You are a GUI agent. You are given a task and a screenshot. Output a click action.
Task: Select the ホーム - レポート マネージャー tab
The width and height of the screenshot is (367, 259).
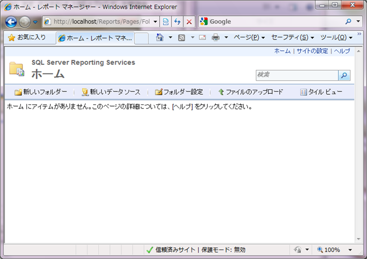pyautogui.click(x=95, y=38)
